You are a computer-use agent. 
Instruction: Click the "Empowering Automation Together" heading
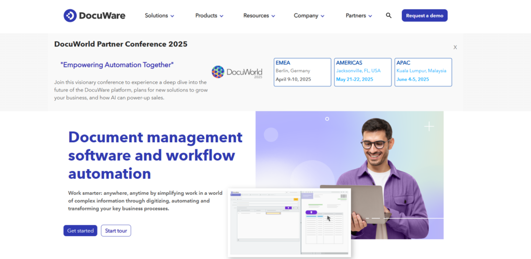coord(117,65)
